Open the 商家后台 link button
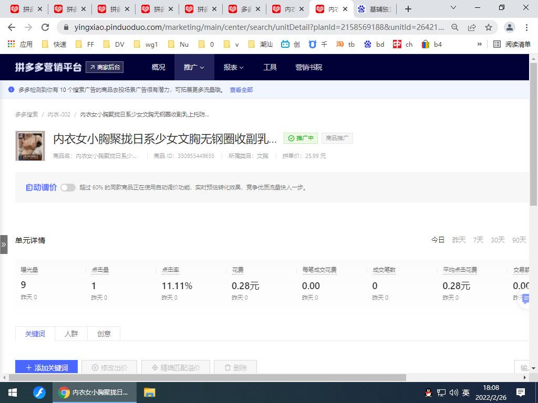 tap(105, 67)
